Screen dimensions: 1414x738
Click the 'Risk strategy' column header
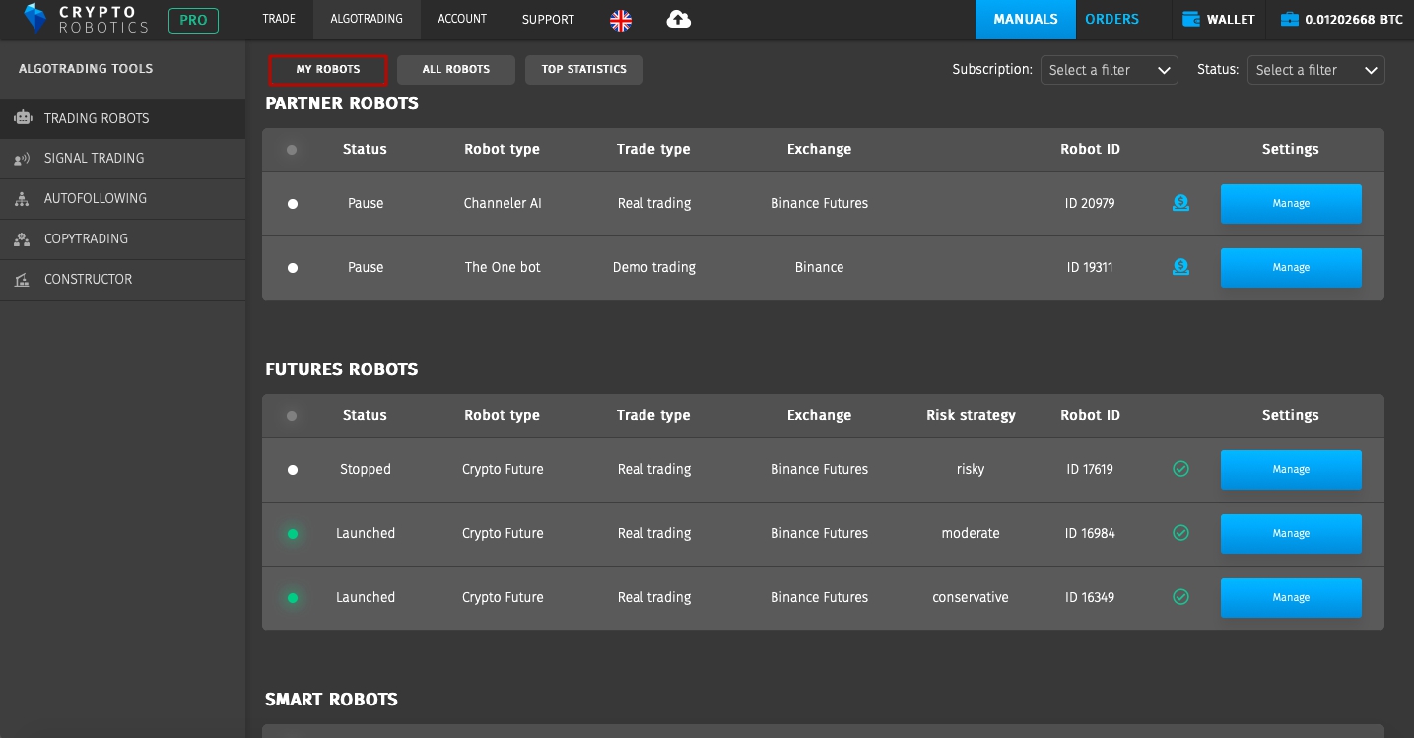coord(971,416)
